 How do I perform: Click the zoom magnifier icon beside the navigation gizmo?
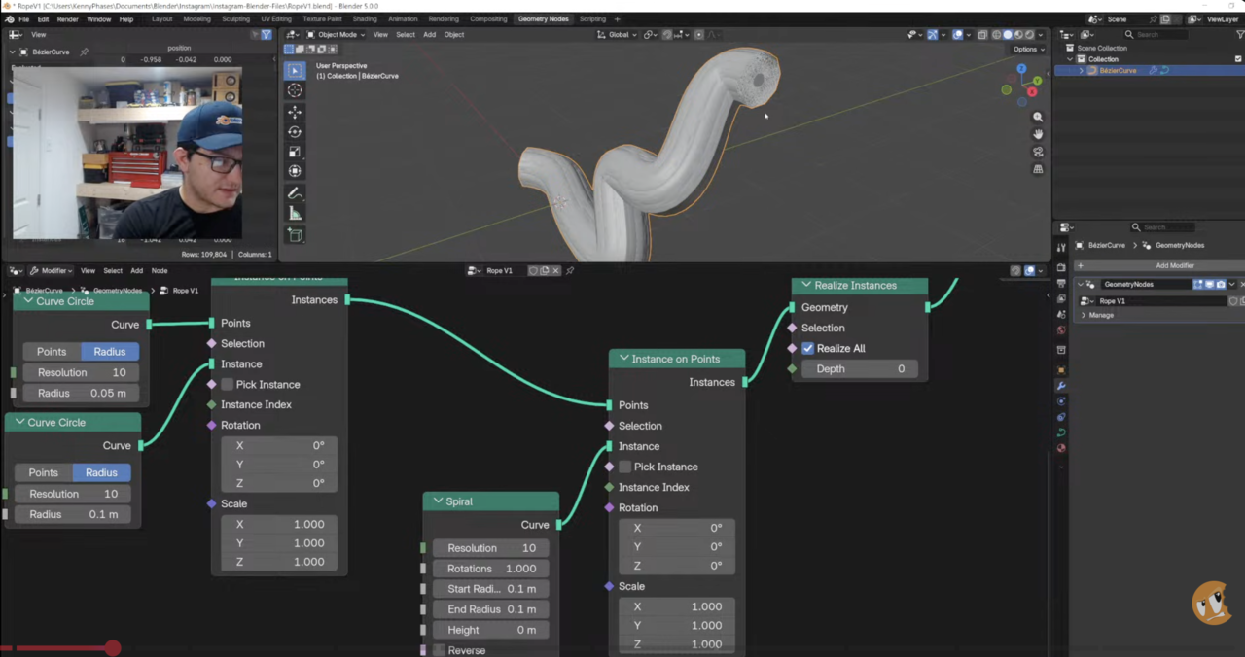(x=1037, y=117)
